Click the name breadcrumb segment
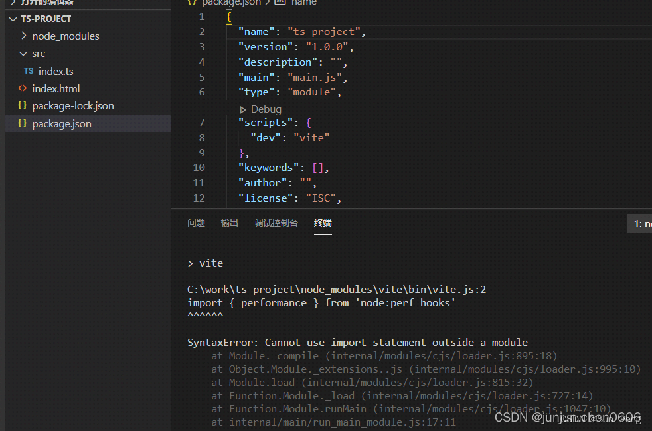 [304, 3]
